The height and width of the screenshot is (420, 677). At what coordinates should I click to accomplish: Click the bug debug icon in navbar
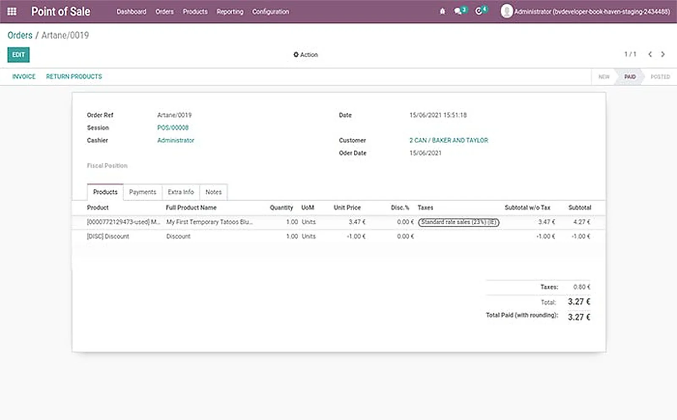pos(442,11)
